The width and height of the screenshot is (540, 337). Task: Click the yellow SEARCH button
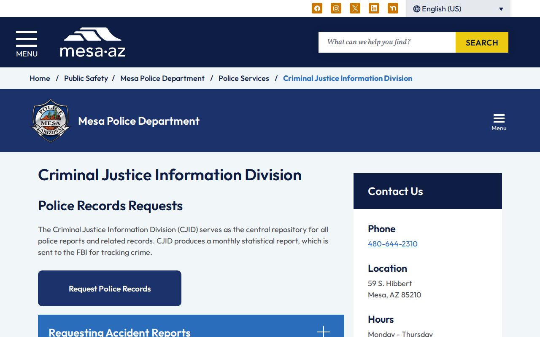pos(482,42)
